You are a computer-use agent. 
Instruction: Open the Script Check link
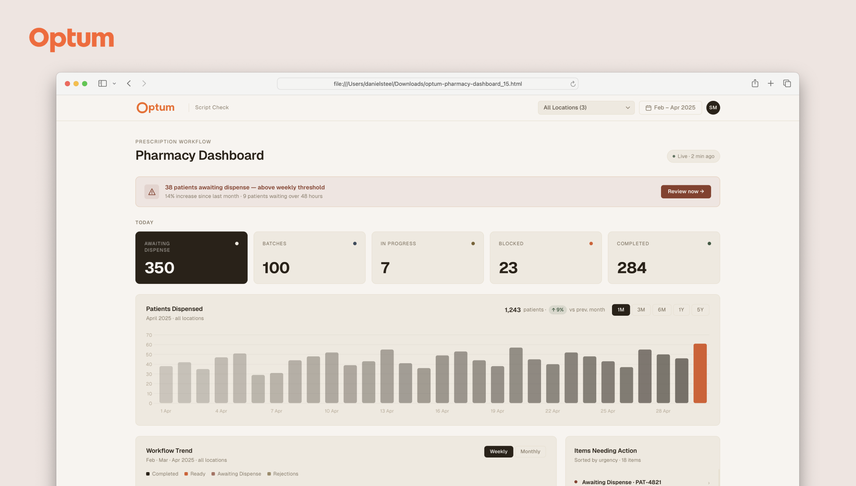tap(212, 107)
